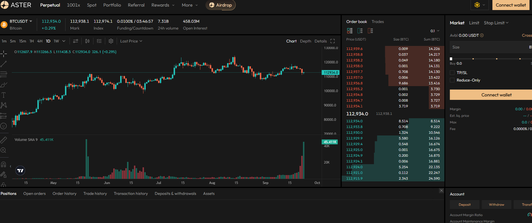
Task: Open the order book 0.1 precision dropdown
Action: point(435,31)
